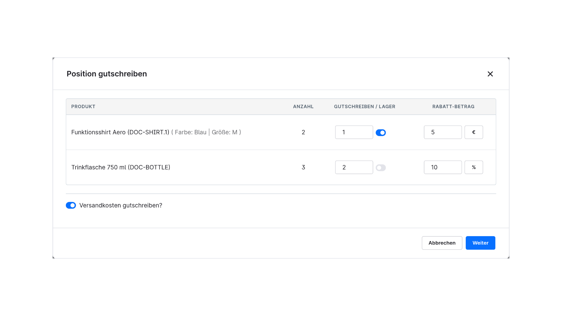Click the Position gutschreiben dialog title
Screen dimensions: 562x316
[107, 74]
